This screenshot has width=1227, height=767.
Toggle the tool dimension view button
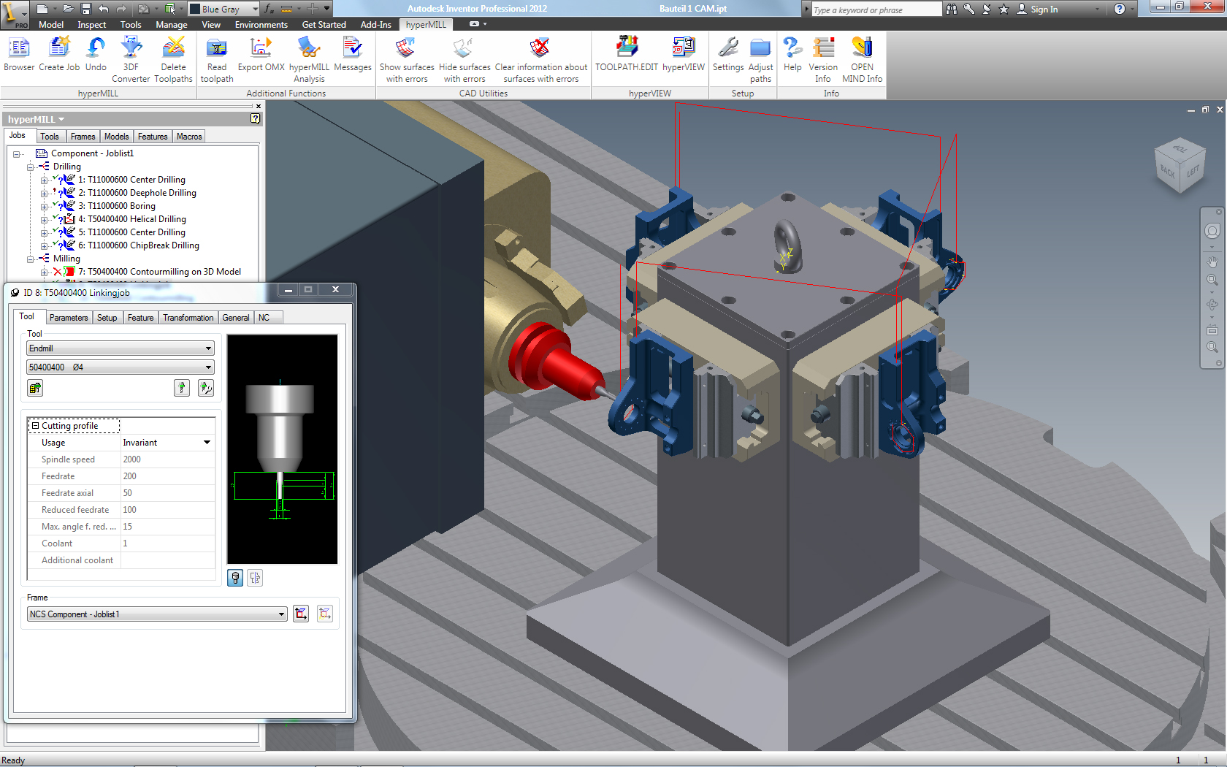[255, 578]
